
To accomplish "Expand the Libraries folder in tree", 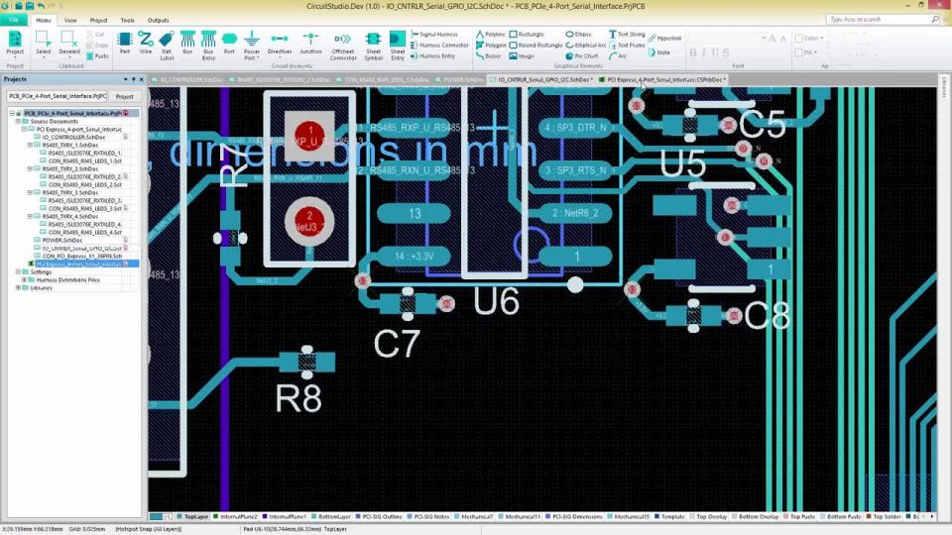I will tap(18, 287).
